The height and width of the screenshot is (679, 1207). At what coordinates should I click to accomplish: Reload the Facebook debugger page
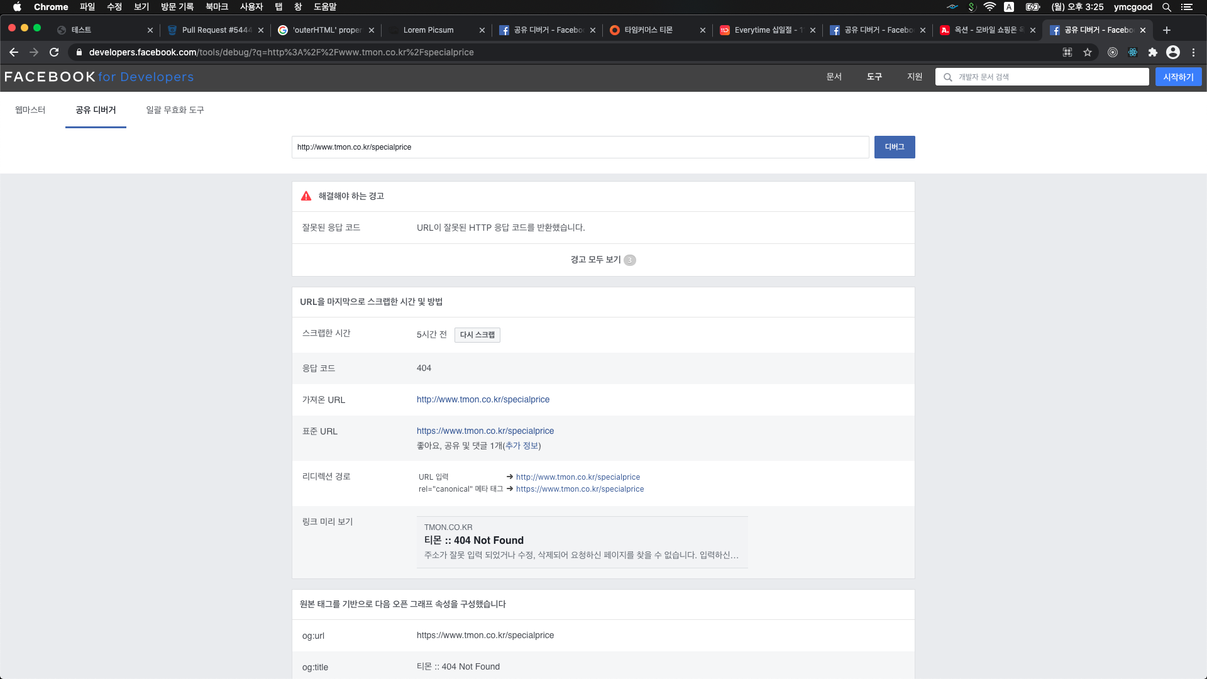[x=54, y=52]
